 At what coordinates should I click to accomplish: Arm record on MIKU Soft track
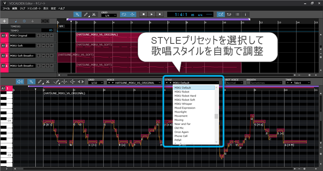click(52, 45)
